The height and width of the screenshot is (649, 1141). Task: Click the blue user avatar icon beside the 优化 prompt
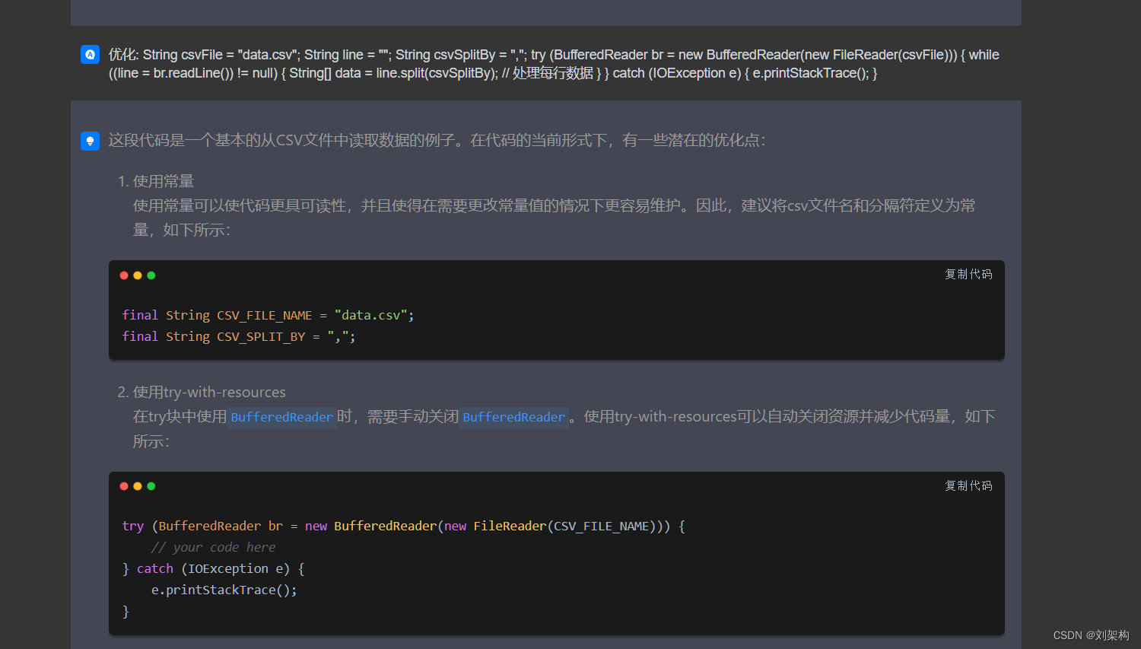click(x=90, y=54)
